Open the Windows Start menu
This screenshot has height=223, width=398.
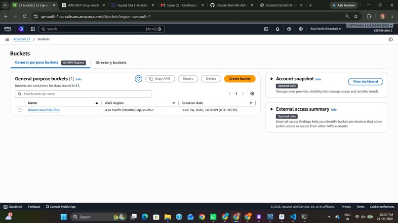tap(64, 217)
